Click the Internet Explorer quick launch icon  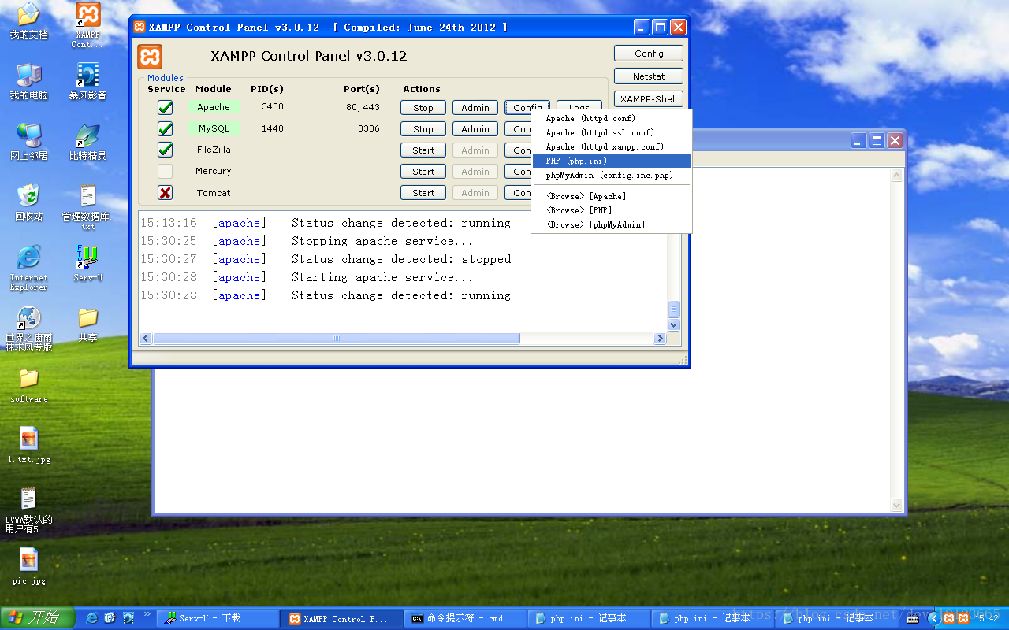pyautogui.click(x=92, y=618)
